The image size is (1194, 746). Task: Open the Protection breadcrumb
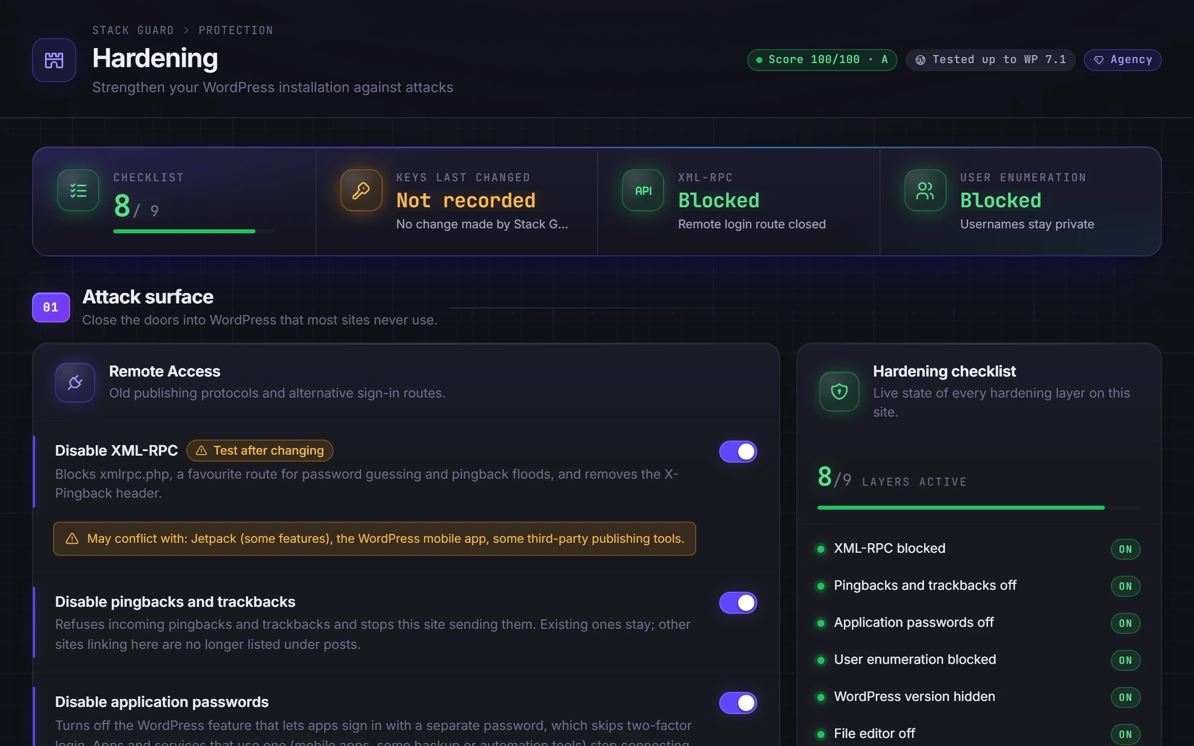click(x=236, y=31)
